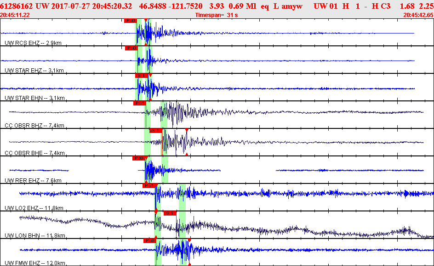The width and height of the screenshot is (434, 266).
Task: Click the red triangle marker atop STAR EHN trace
Action: pos(150,75)
